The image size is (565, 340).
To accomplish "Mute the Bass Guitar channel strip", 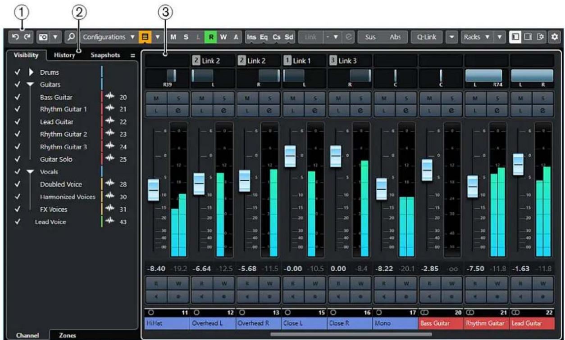I will 430,98.
